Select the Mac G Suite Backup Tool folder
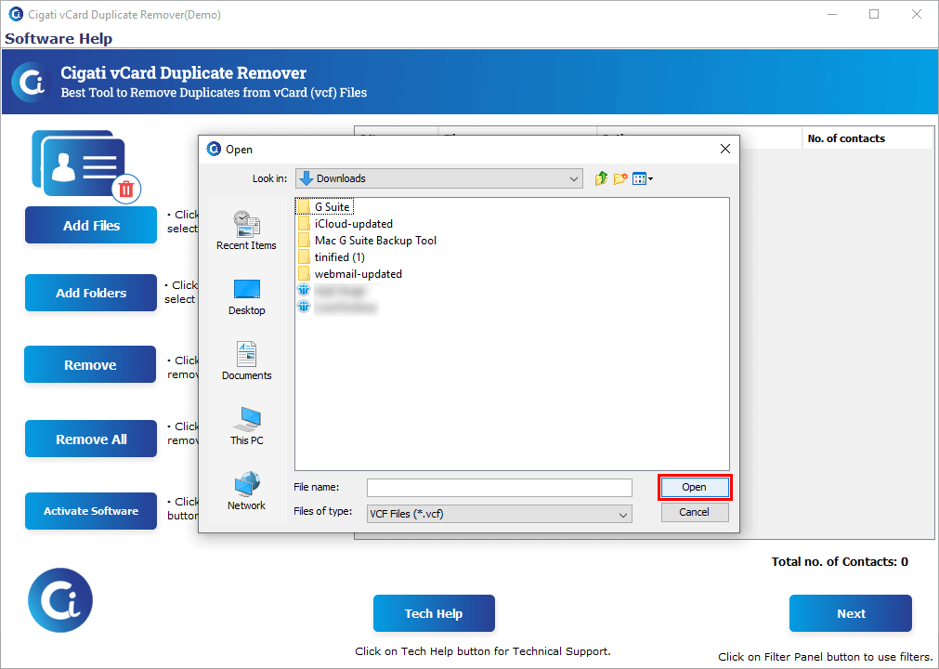This screenshot has height=669, width=939. (367, 240)
